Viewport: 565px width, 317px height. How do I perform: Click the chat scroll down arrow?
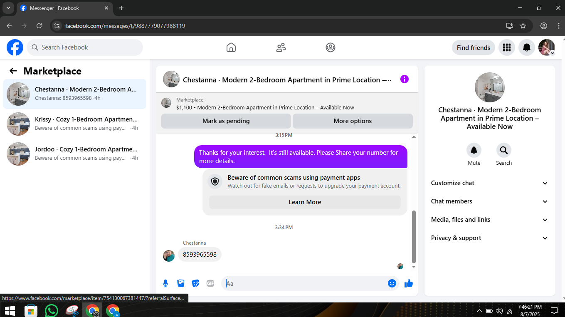click(x=414, y=267)
